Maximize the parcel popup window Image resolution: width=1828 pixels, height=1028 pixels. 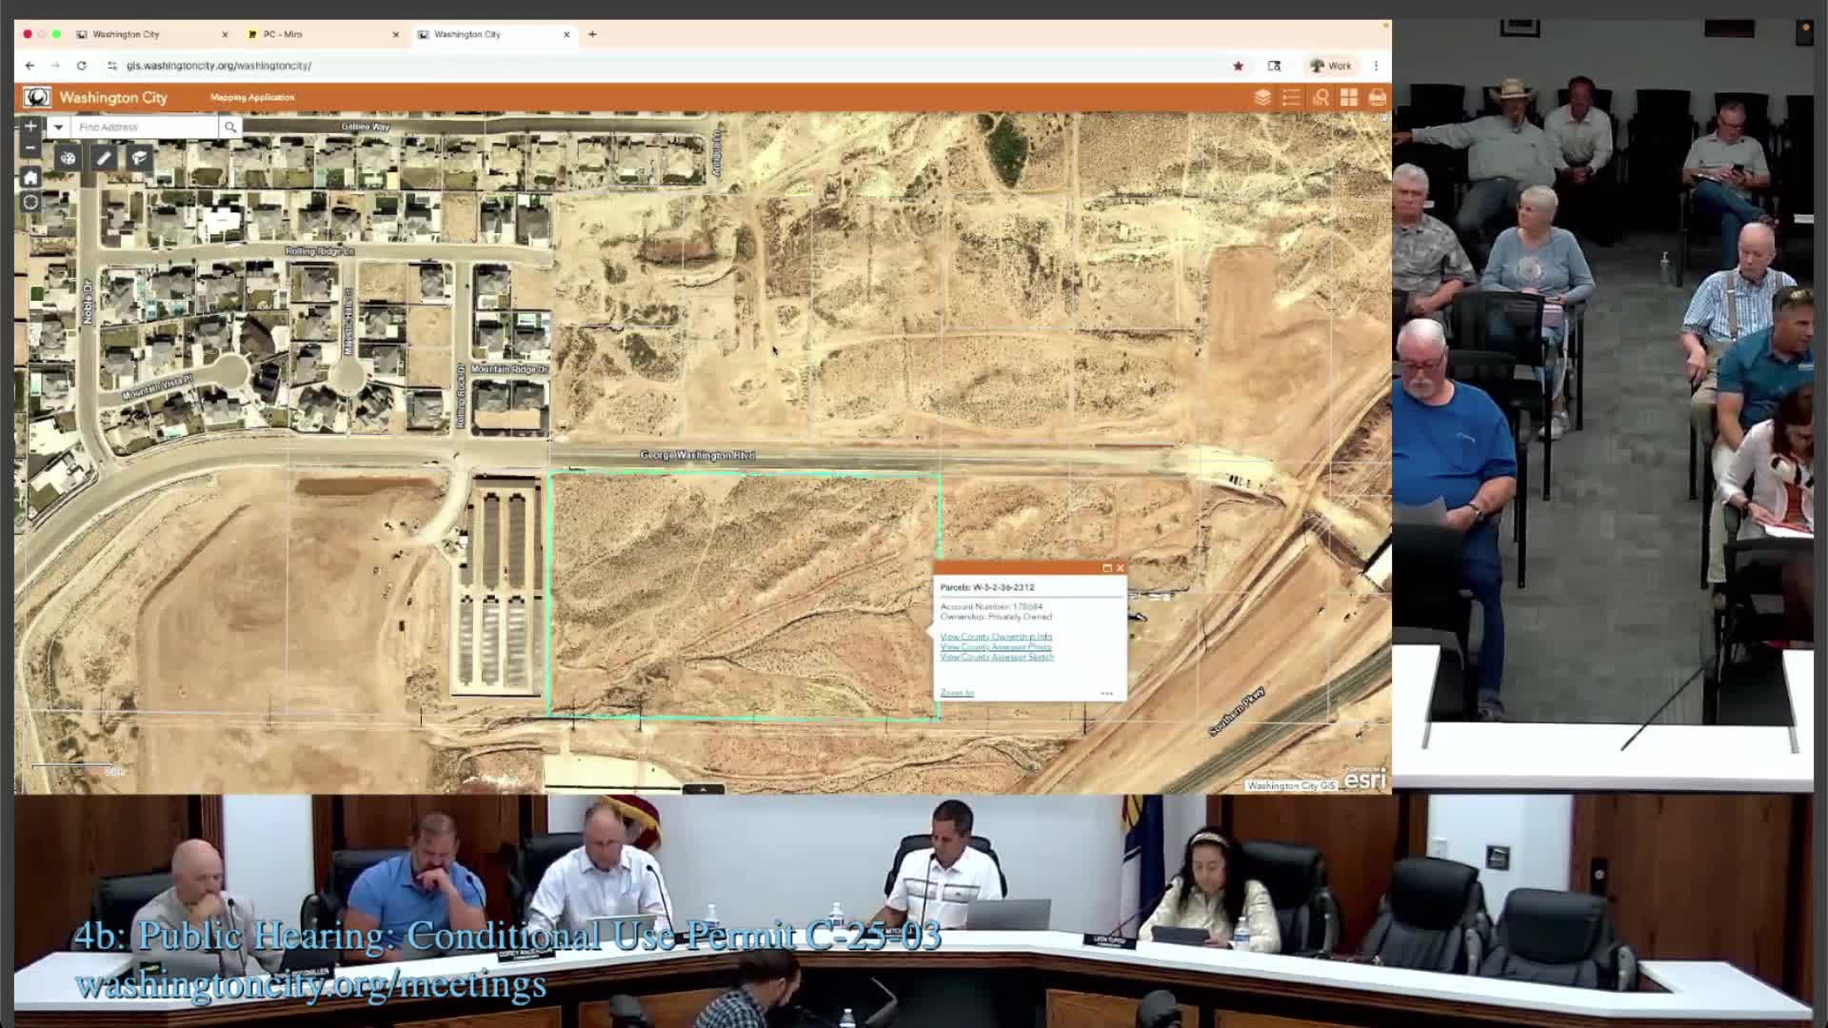click(x=1107, y=568)
